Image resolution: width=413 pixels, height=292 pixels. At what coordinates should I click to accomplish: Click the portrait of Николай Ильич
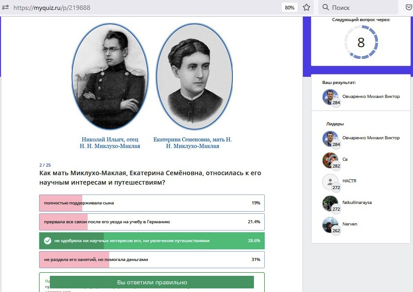(x=110, y=76)
